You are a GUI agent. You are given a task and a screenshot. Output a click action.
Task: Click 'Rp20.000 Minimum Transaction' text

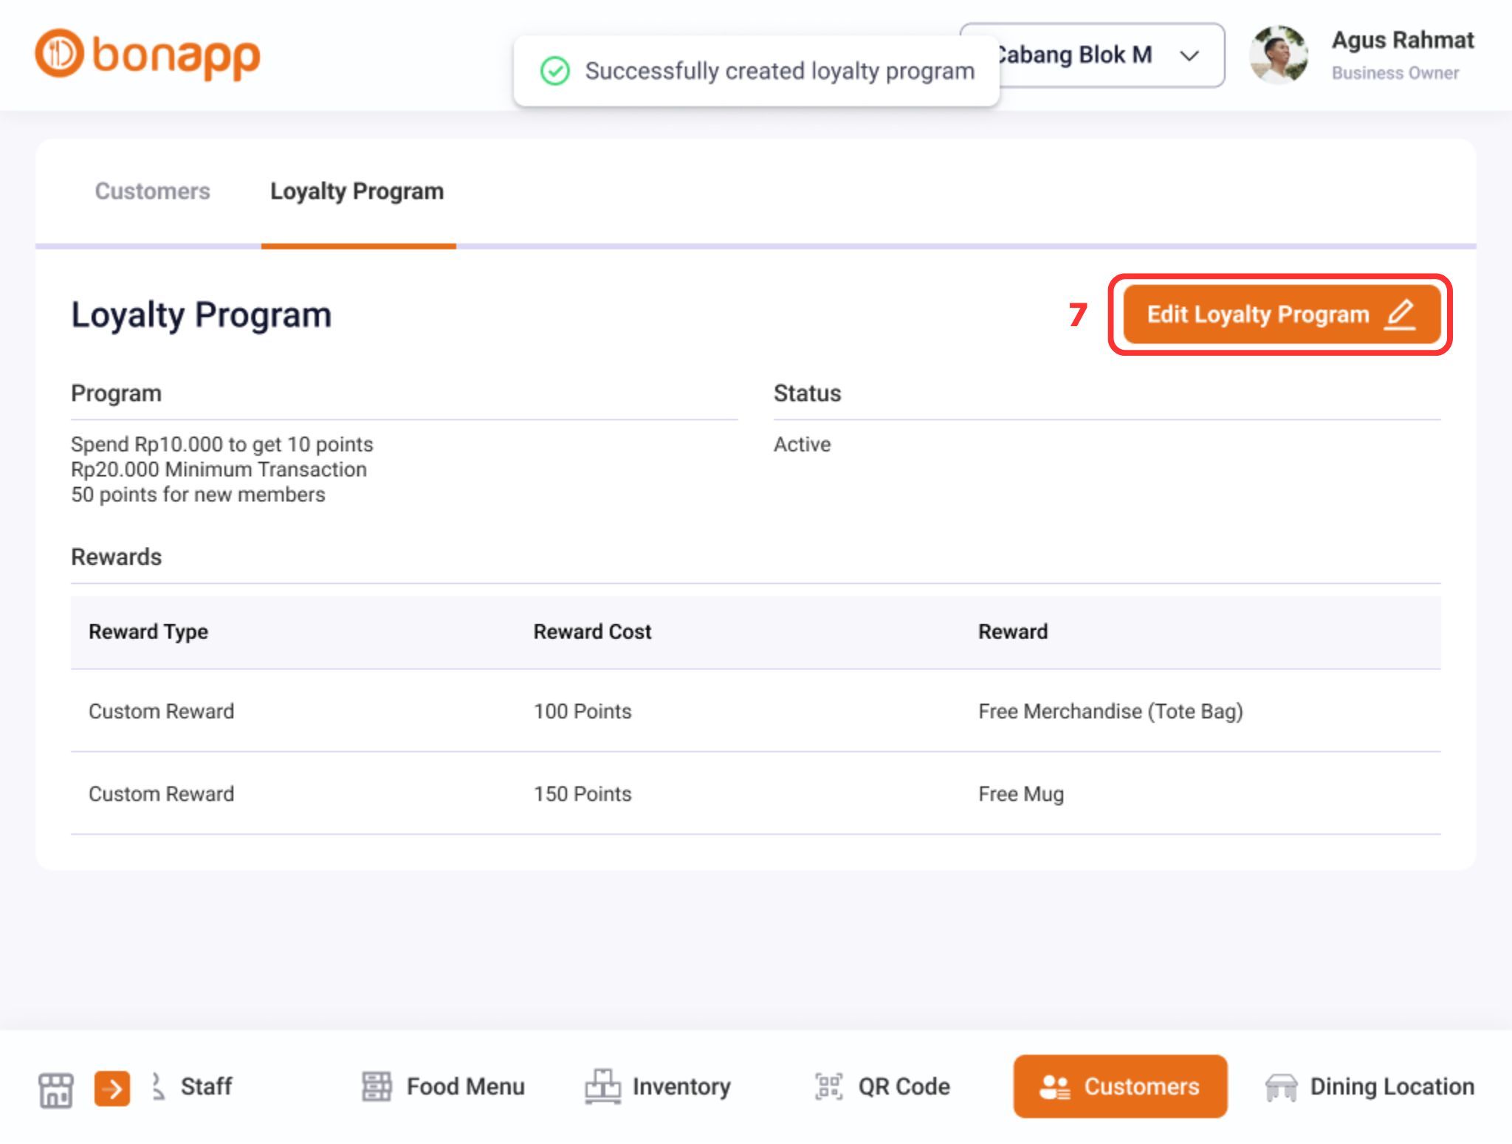tap(219, 469)
